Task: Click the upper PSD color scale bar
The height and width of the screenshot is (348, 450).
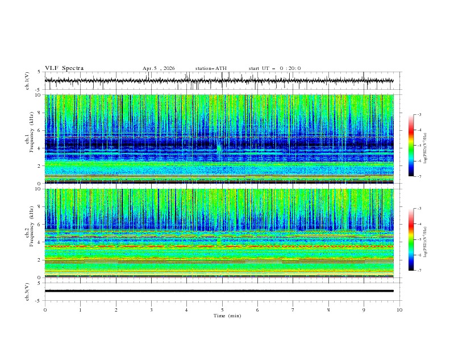Action: coord(411,146)
